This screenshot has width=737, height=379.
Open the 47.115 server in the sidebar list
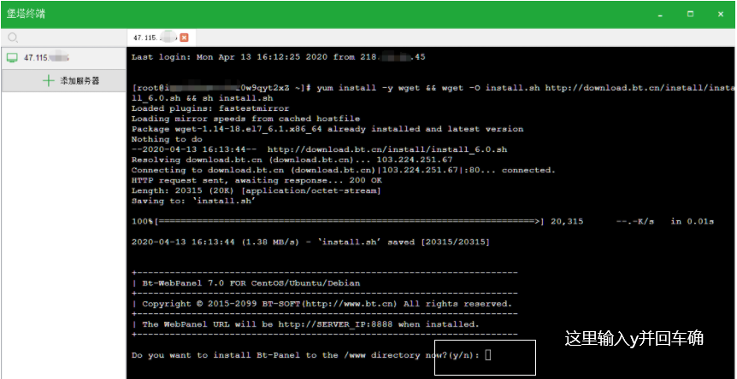[64, 58]
